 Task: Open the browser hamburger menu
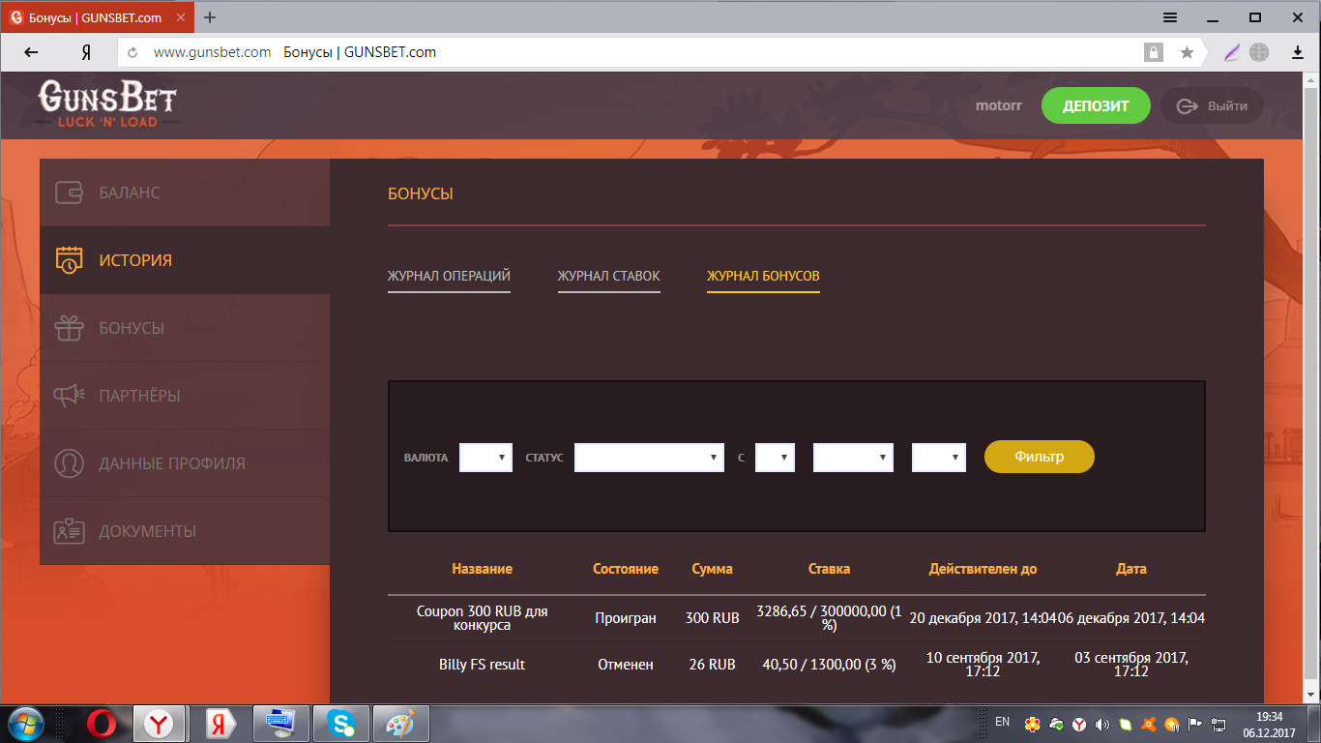[x=1170, y=17]
